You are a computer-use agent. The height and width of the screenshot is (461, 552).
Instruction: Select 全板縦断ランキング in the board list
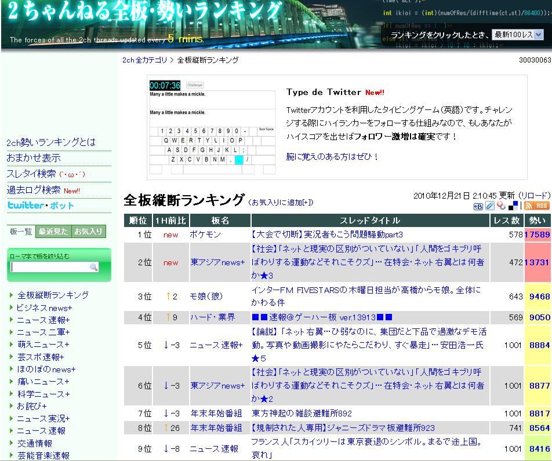53,295
